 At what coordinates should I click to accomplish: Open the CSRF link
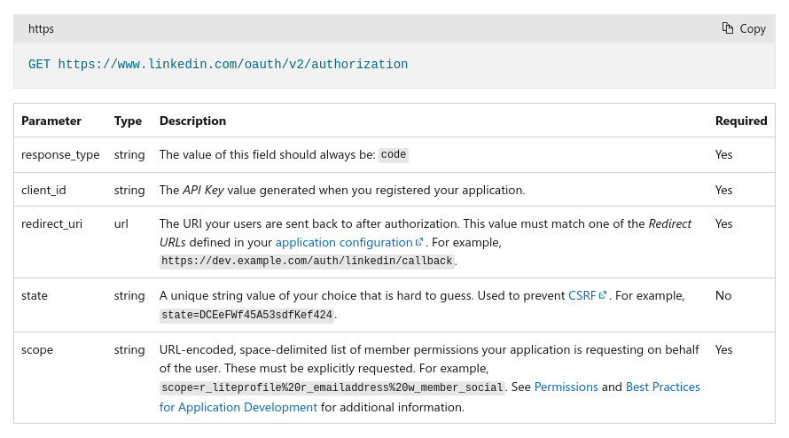[582, 295]
